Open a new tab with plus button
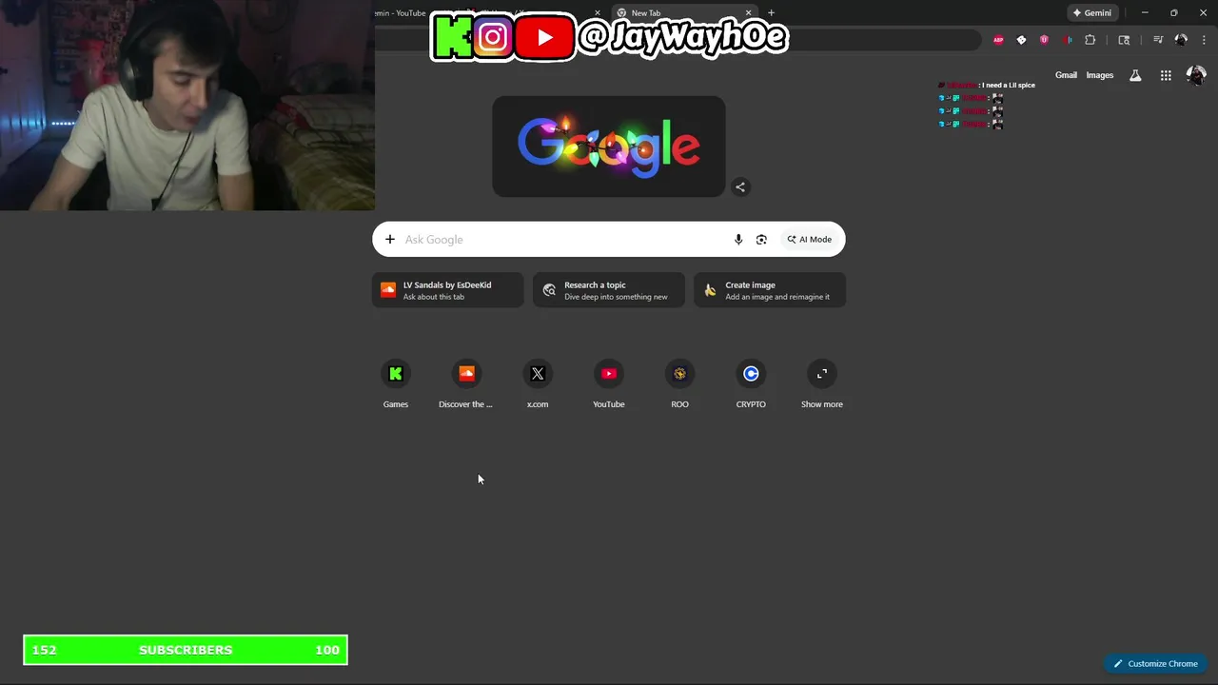The width and height of the screenshot is (1218, 685). pos(771,13)
